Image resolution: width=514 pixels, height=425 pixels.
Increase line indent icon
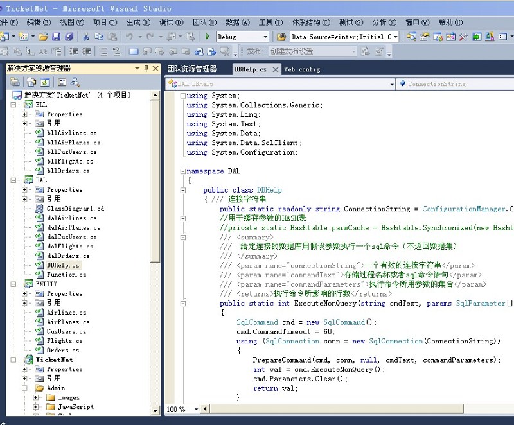[87, 51]
